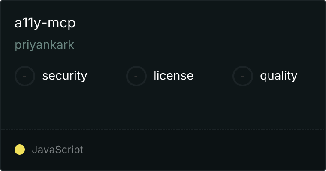The image size is (326, 171).
Task: Click the license score circle badge
Action: point(136,76)
